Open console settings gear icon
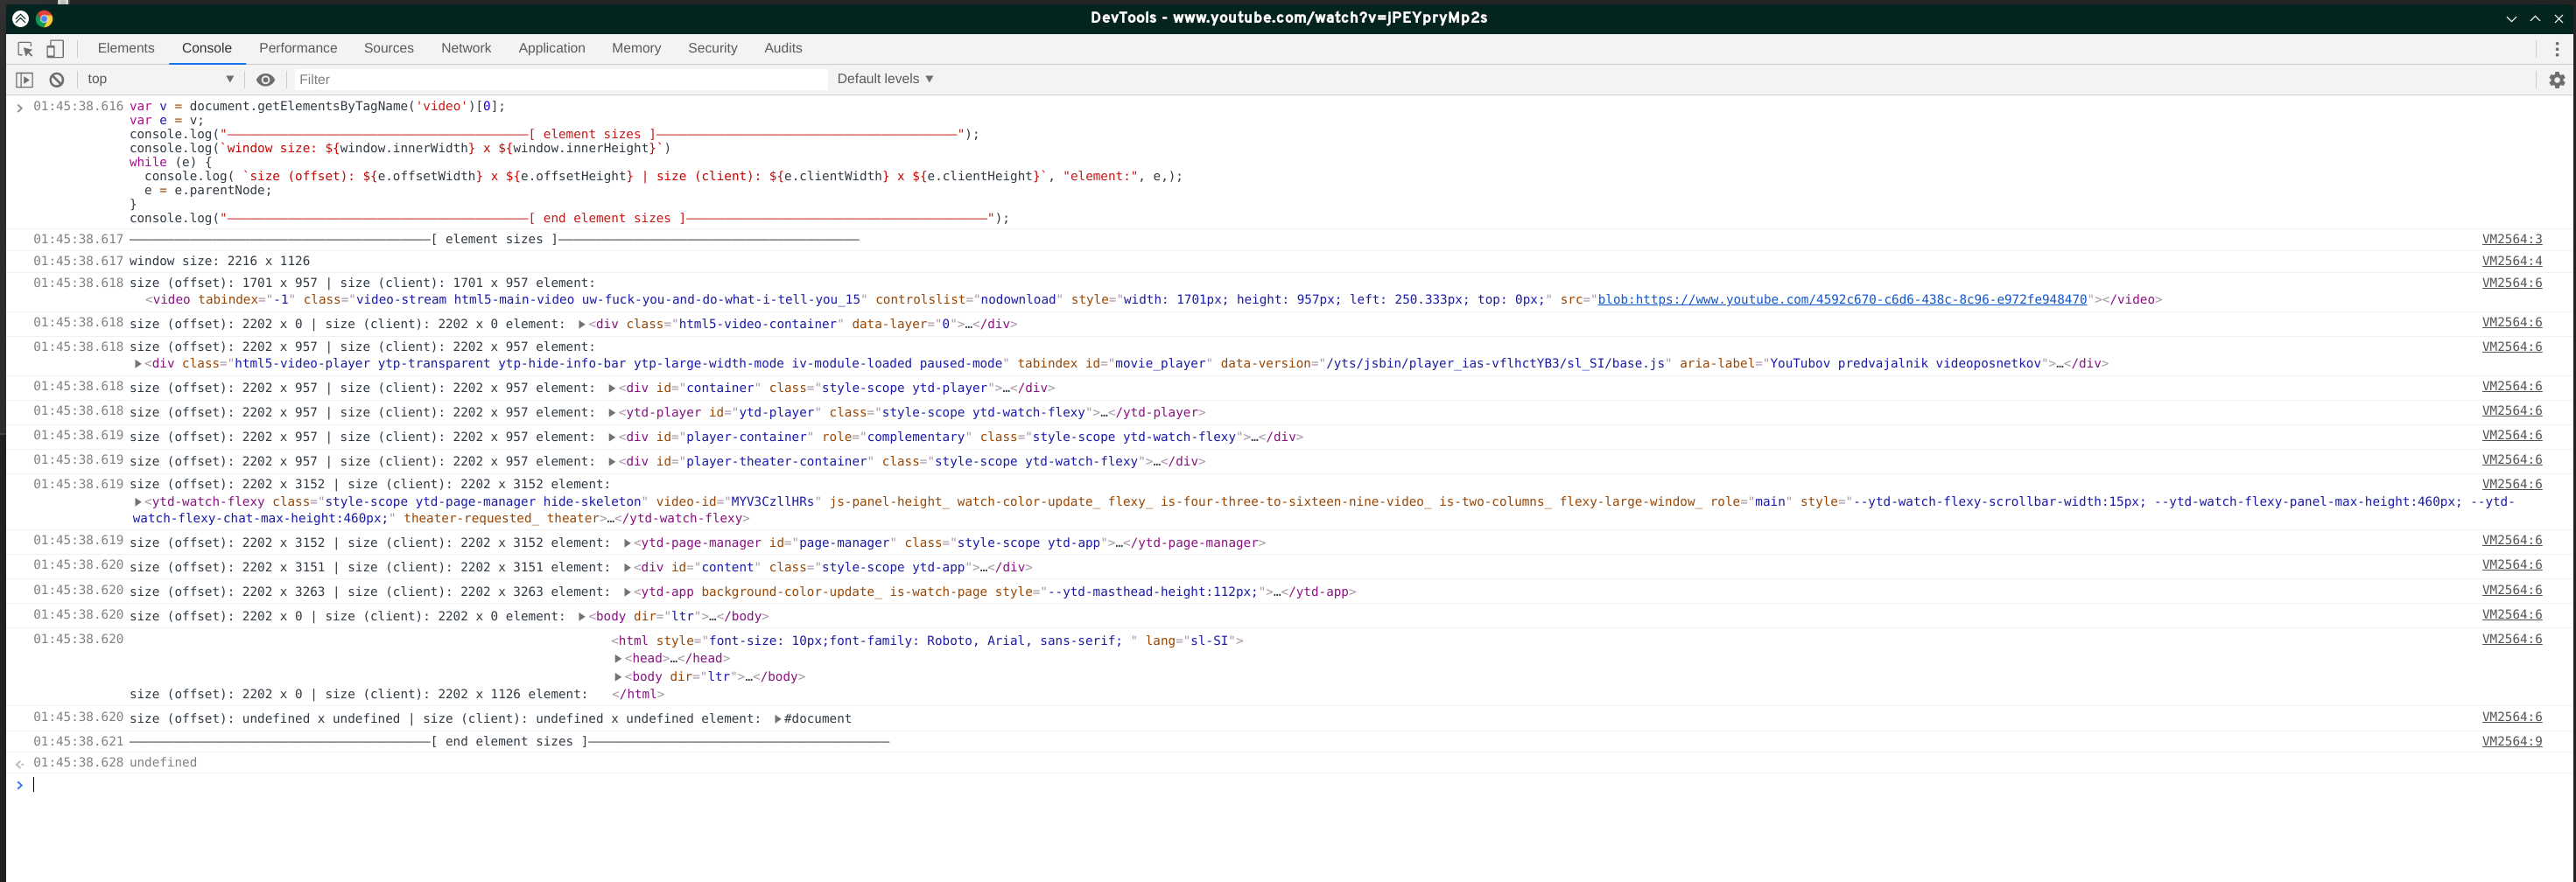This screenshot has width=2576, height=882. tap(2556, 79)
